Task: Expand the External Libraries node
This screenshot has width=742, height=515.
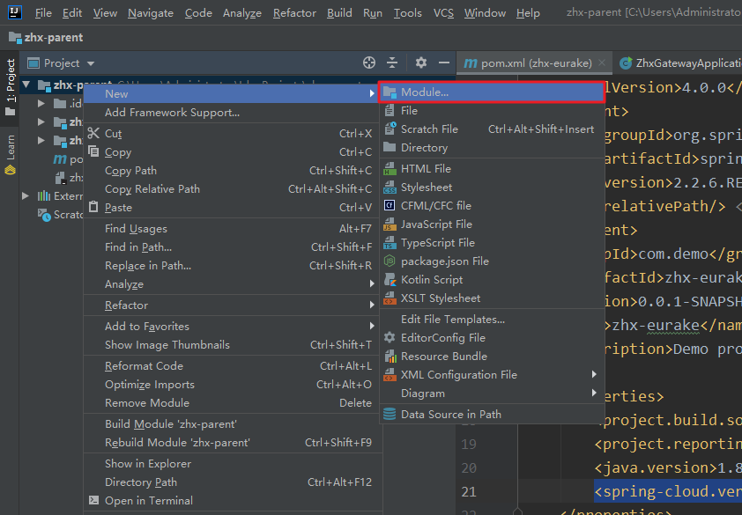Action: tap(26, 195)
